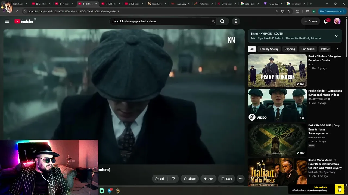Click the Italian Mafia Music thumbnail

click(x=277, y=172)
